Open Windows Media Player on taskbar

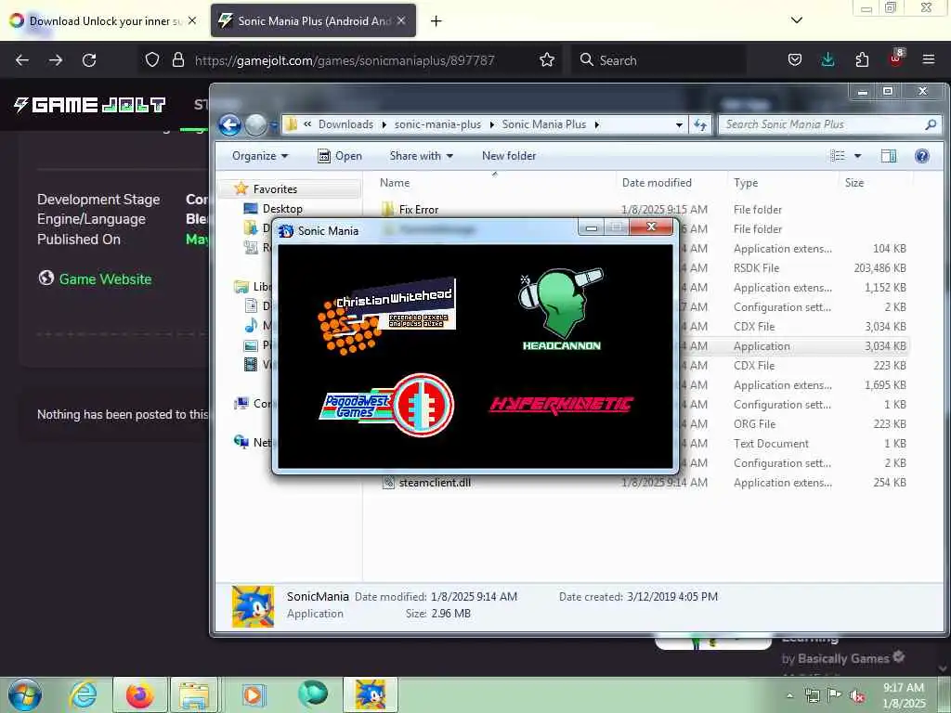click(253, 694)
